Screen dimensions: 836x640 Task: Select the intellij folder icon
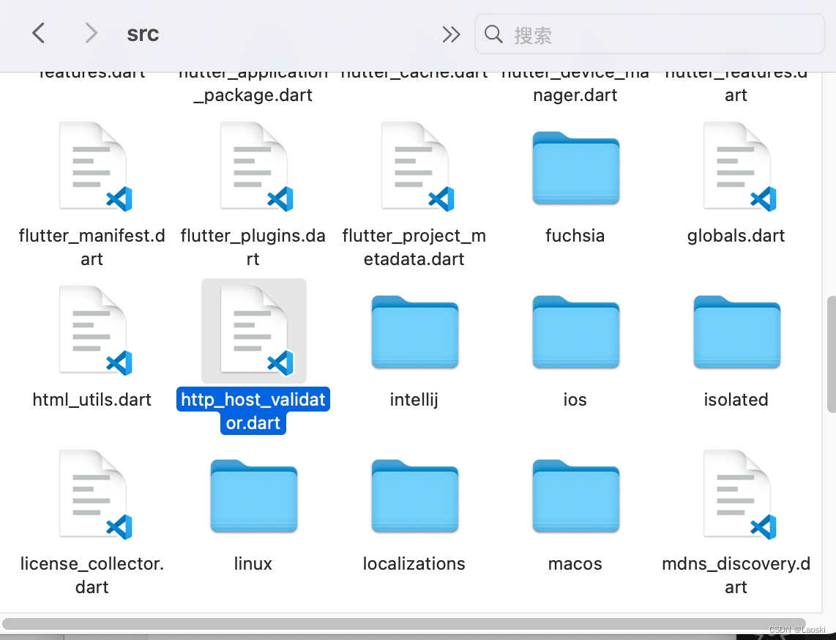click(415, 332)
